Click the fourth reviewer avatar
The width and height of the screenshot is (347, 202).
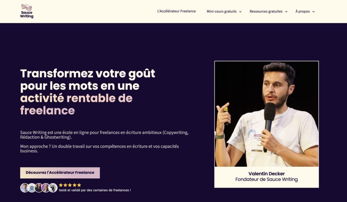click(x=46, y=188)
